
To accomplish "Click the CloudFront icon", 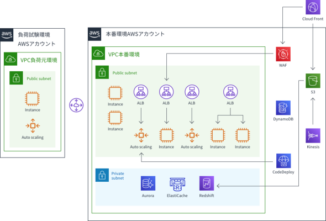I will (313, 7).
